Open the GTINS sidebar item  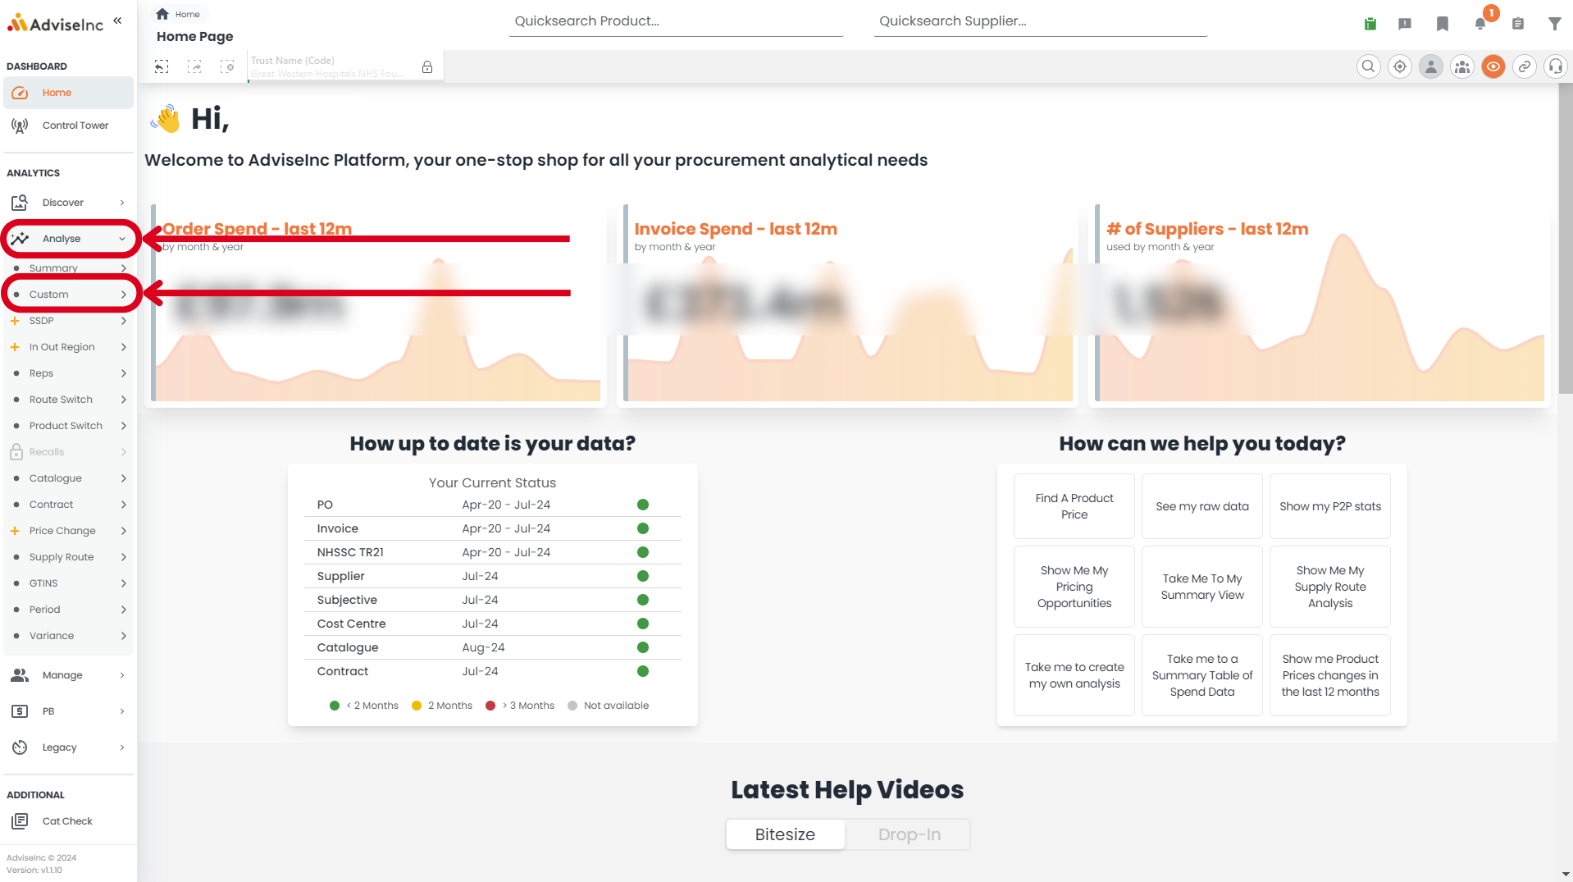(68, 583)
